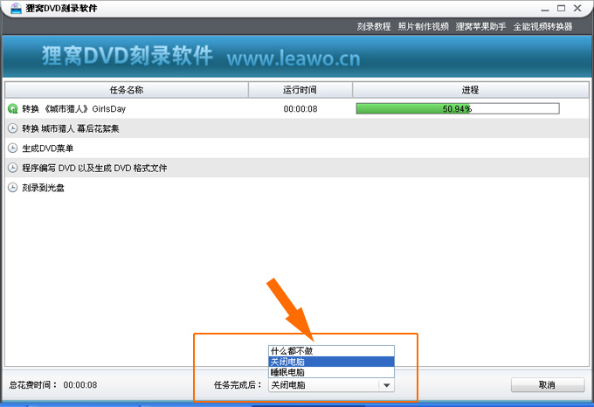
Task: Select the 程序编写 DVD 以及生成 DVD 格式文件 text
Action: coord(94,168)
